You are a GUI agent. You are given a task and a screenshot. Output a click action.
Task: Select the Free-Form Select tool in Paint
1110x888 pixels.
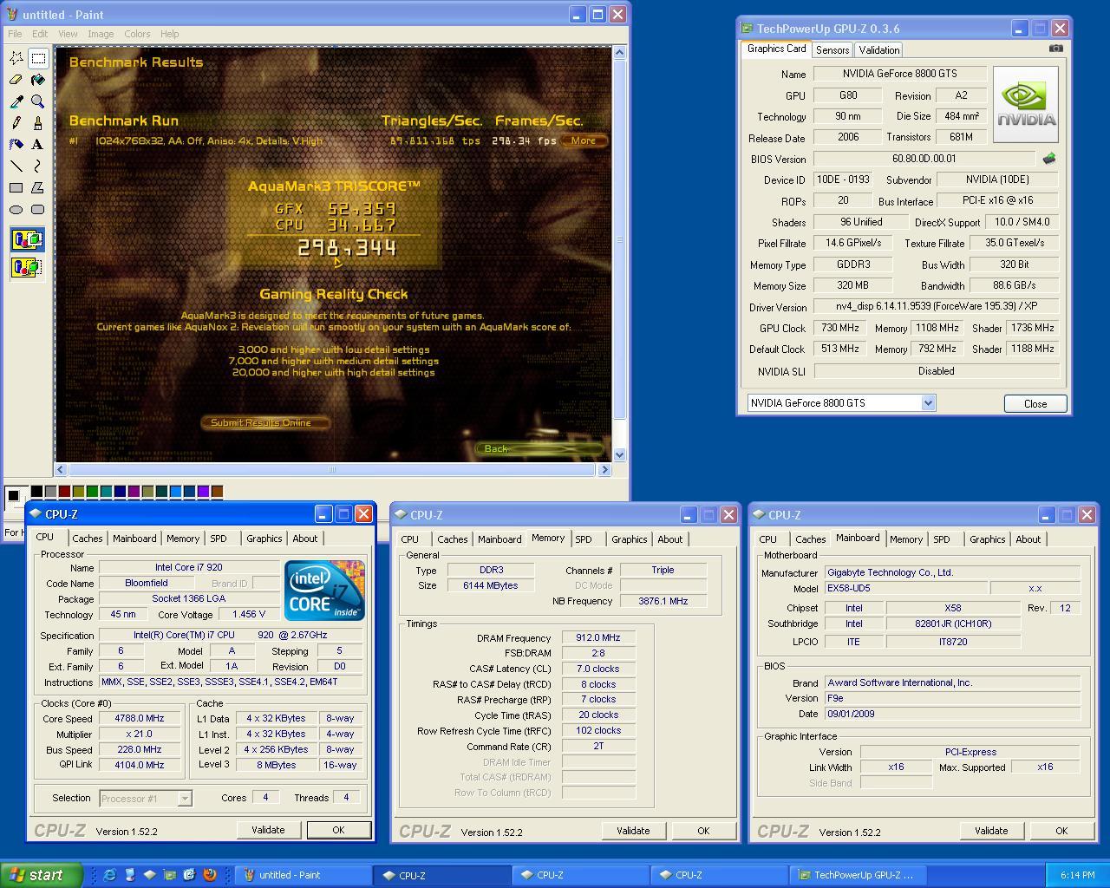[16, 58]
